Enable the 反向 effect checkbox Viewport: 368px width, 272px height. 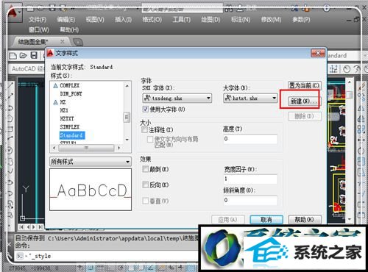pos(146,185)
